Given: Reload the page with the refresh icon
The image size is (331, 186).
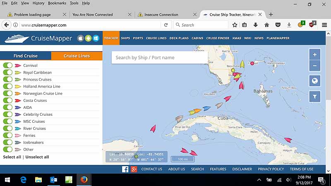Looking at the screenshot, I should [166, 25].
